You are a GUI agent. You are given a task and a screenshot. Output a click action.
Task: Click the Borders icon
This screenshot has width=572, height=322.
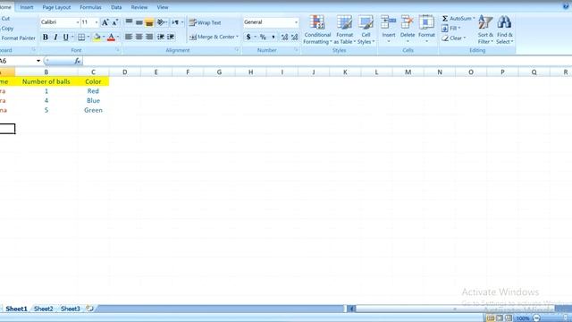tap(81, 37)
